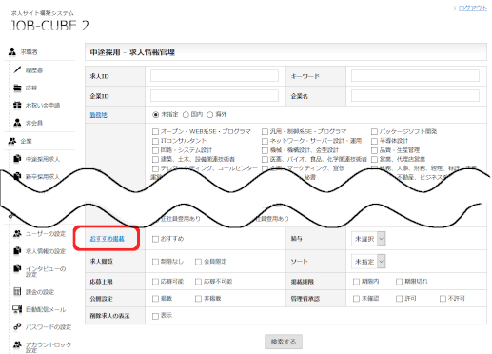Open the 非会員 person icon
Viewport: 492px width, 354px height.
(x=17, y=123)
